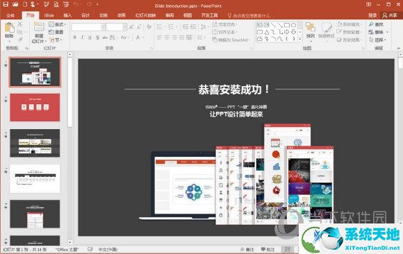Select the straight Line shape in gallery
Image resolution: width=403 pixels, height=254 pixels.
click(x=273, y=25)
